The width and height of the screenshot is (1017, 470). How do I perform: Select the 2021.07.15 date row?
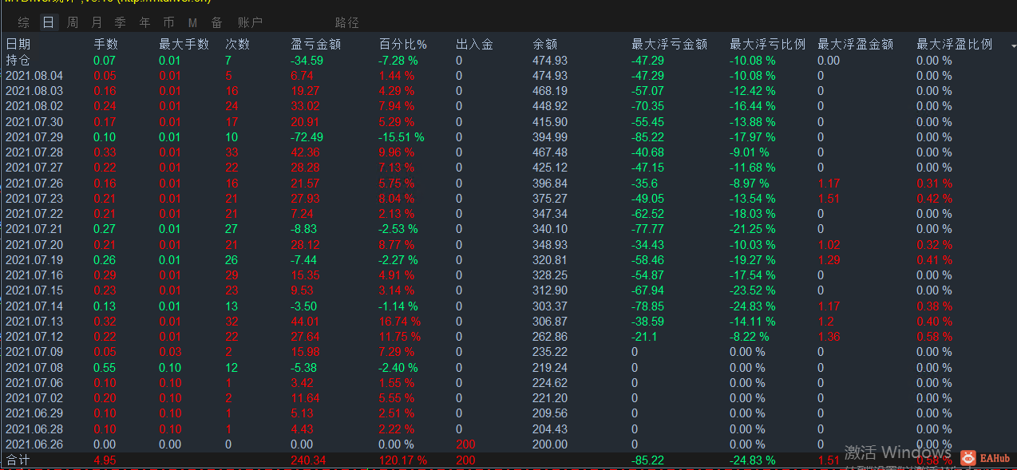point(508,290)
